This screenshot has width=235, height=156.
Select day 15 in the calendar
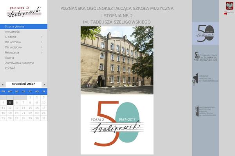[30, 108]
